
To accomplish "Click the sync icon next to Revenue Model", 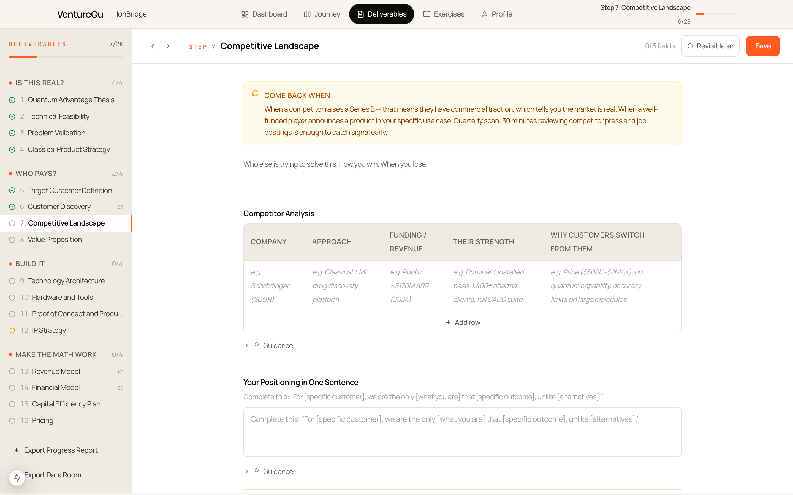I will point(120,372).
